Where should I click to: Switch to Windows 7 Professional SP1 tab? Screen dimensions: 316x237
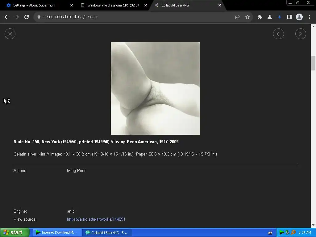tap(113, 5)
